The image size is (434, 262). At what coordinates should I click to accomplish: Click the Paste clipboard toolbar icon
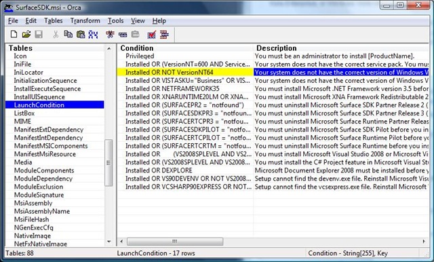pyautogui.click(x=81, y=35)
